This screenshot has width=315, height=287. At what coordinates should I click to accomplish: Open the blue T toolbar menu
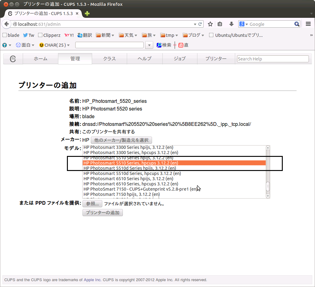pyautogui.click(x=7, y=45)
